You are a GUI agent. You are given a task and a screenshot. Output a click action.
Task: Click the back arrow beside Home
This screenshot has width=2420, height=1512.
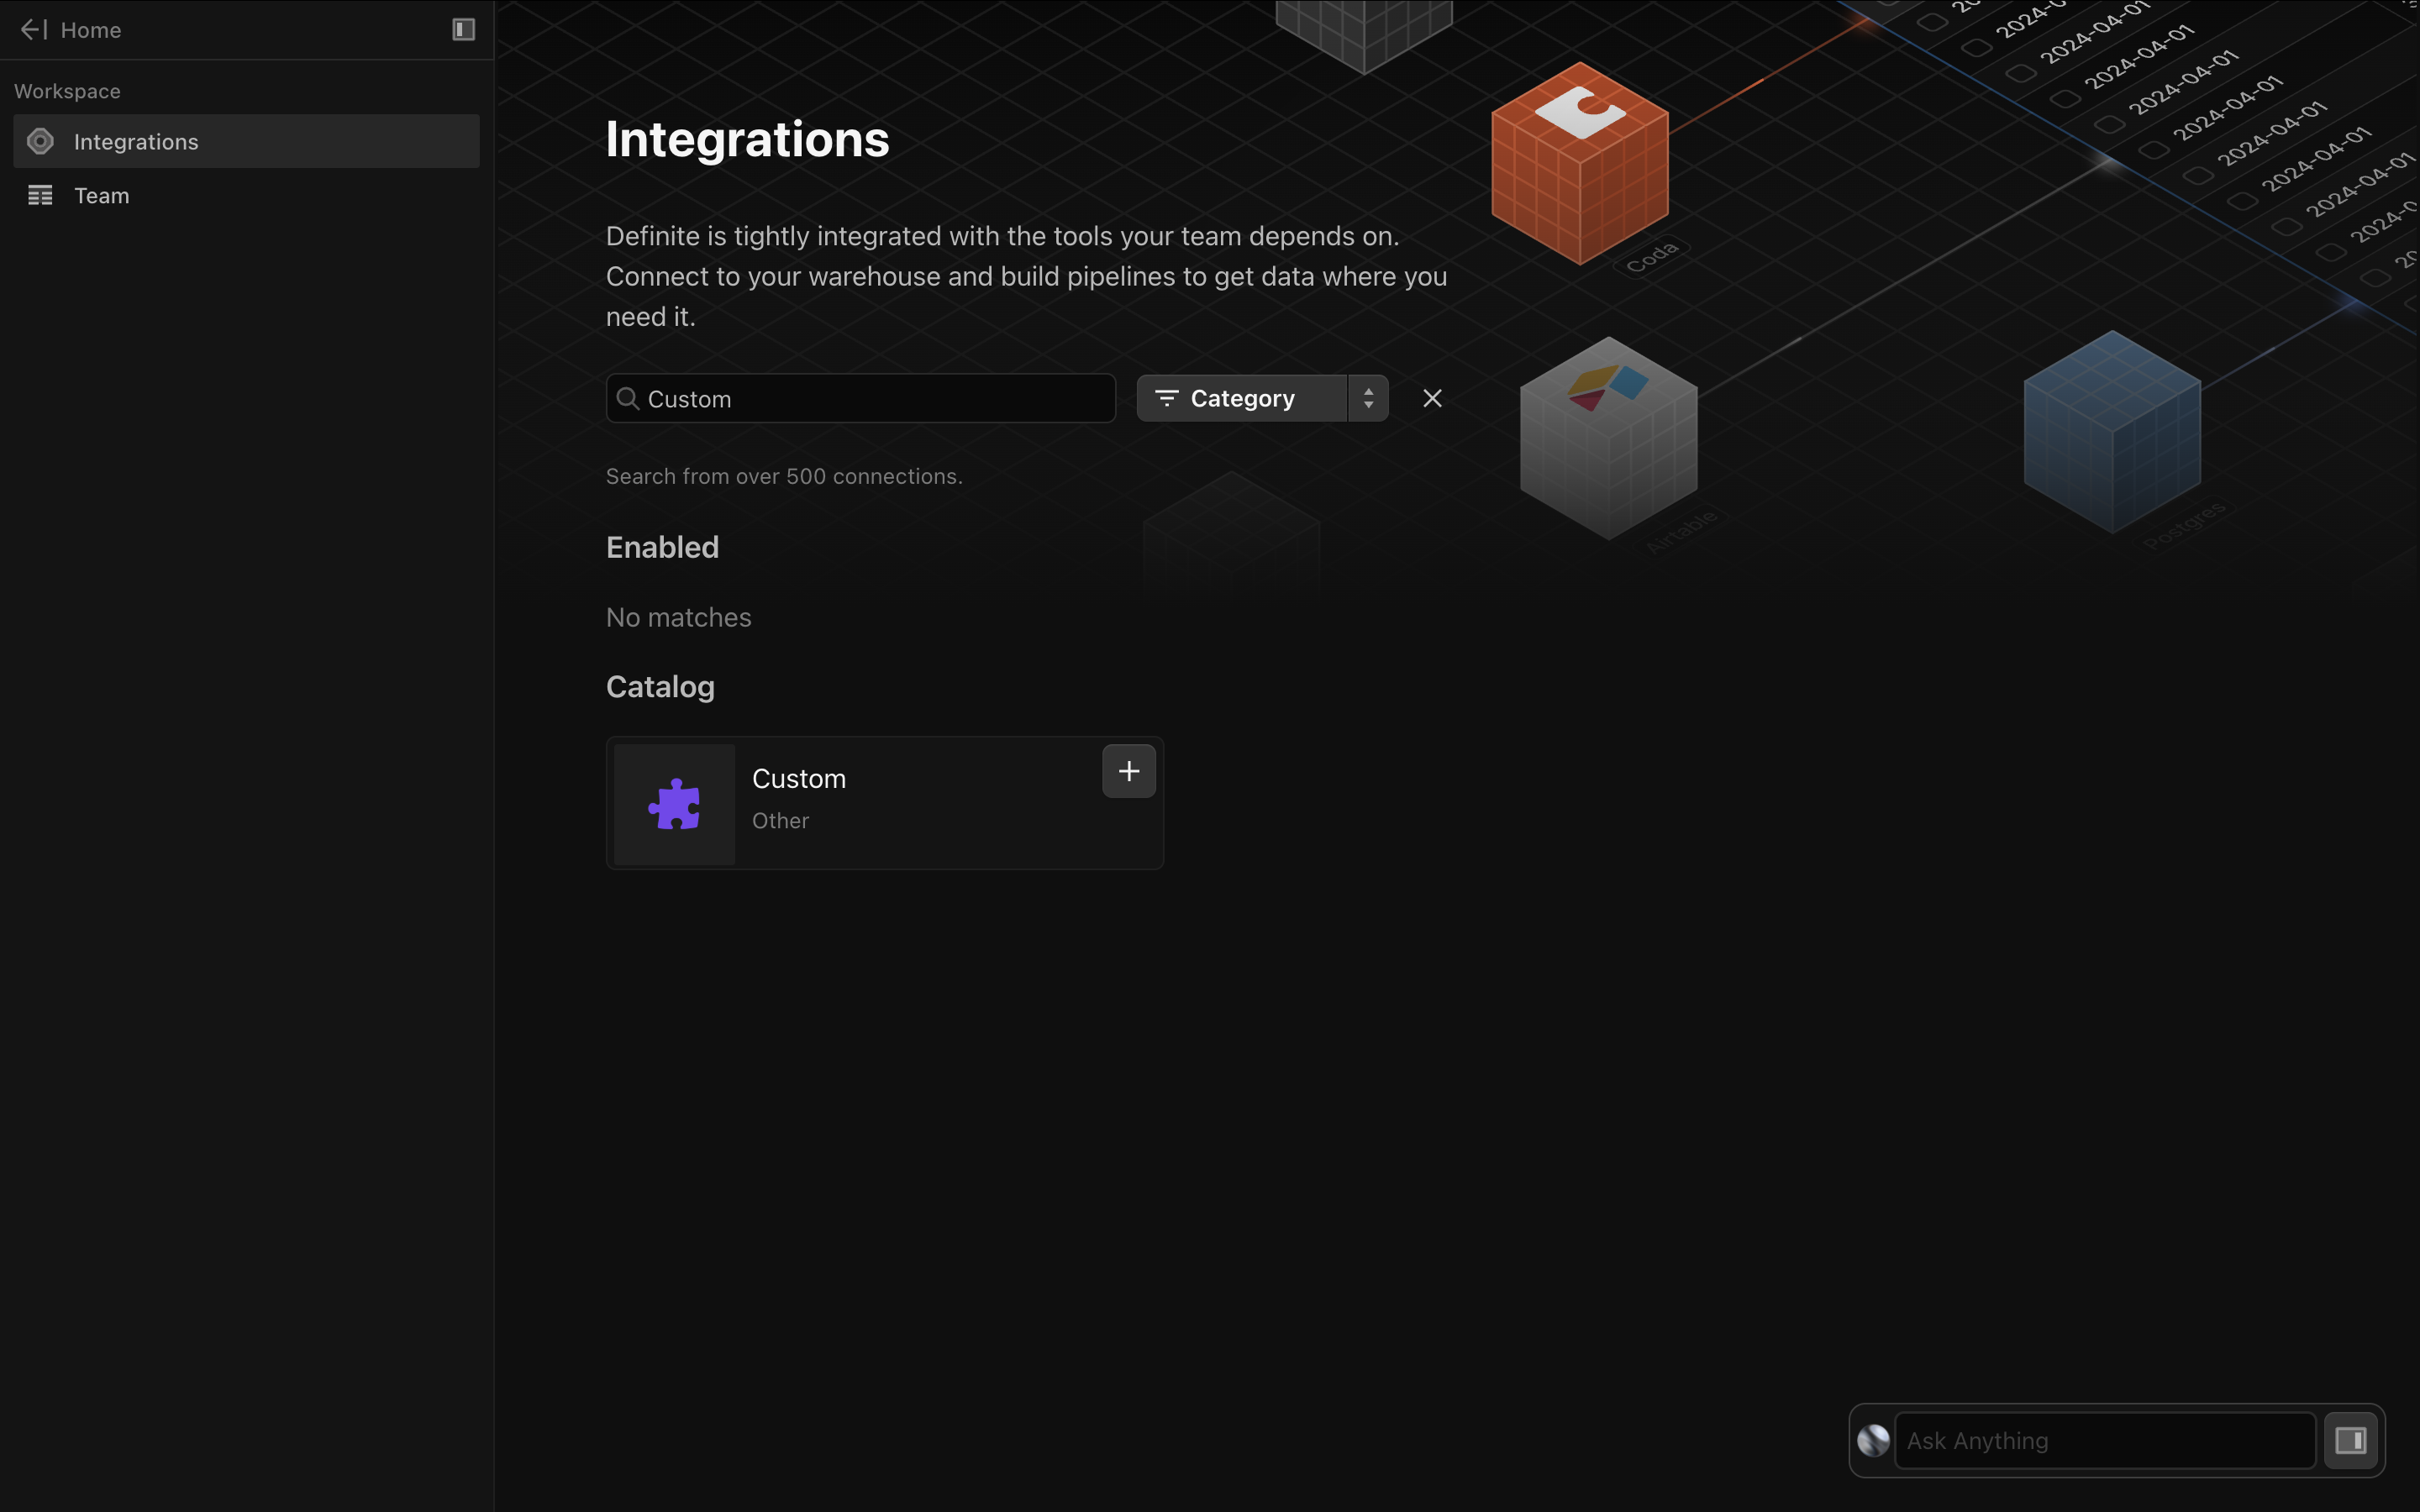point(33,30)
